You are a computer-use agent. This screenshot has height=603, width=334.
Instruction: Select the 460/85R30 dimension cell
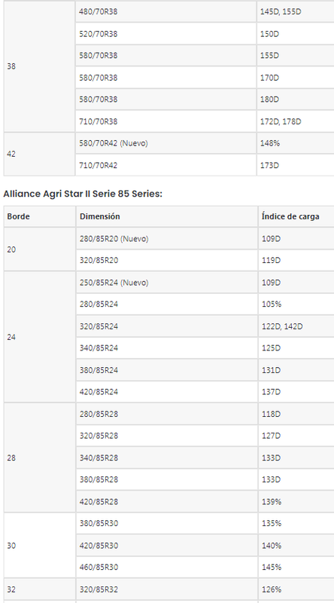point(166,568)
